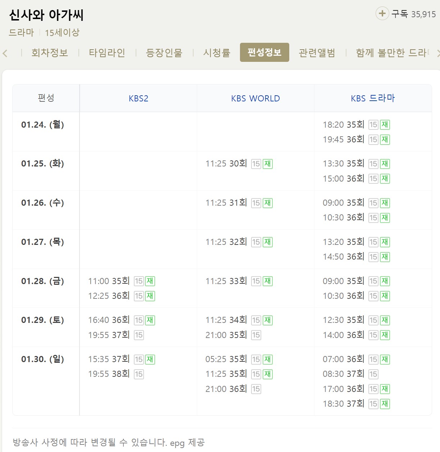Open the 등장인물 tab
Screen dimensions: 440x452
164,53
